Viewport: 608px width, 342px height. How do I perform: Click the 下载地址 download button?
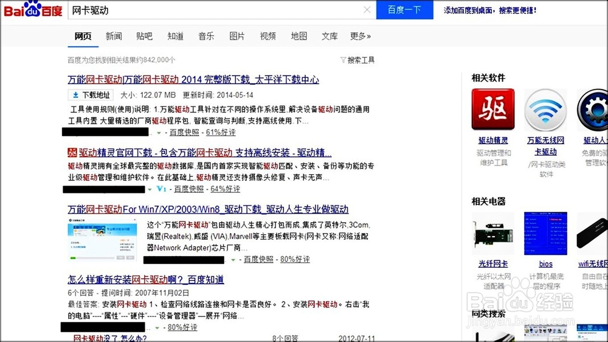[91, 95]
